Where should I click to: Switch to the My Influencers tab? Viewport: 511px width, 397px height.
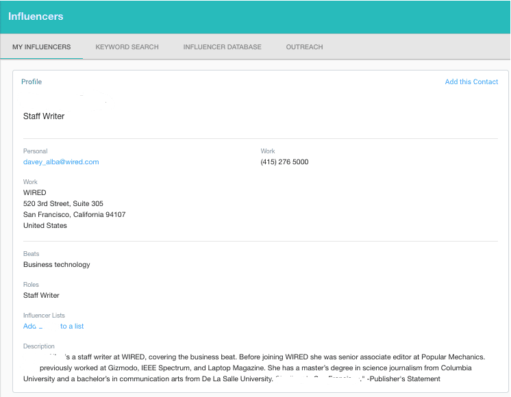point(41,47)
